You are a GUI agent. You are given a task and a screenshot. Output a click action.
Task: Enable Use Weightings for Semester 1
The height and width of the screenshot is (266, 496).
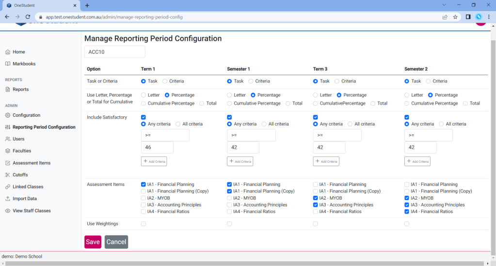(229, 224)
